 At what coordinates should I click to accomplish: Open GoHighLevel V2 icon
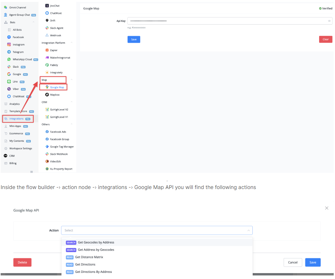pos(47,109)
